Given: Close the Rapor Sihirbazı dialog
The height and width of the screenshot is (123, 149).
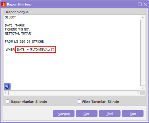Looking at the screenshot, I should pyautogui.click(x=145, y=4).
